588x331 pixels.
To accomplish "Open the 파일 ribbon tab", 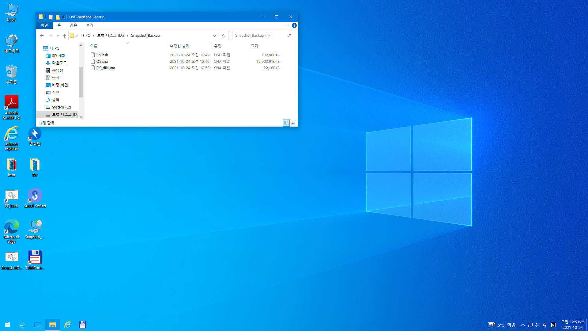I will click(44, 25).
